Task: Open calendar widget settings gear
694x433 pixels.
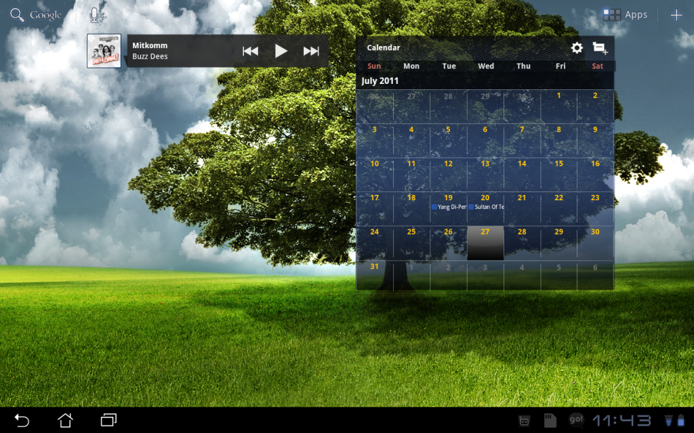Action: click(x=577, y=47)
